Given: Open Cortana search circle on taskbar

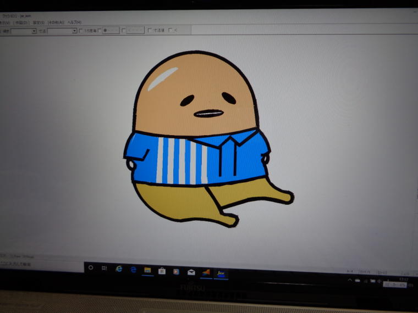Looking at the screenshot, I should click(x=91, y=268).
